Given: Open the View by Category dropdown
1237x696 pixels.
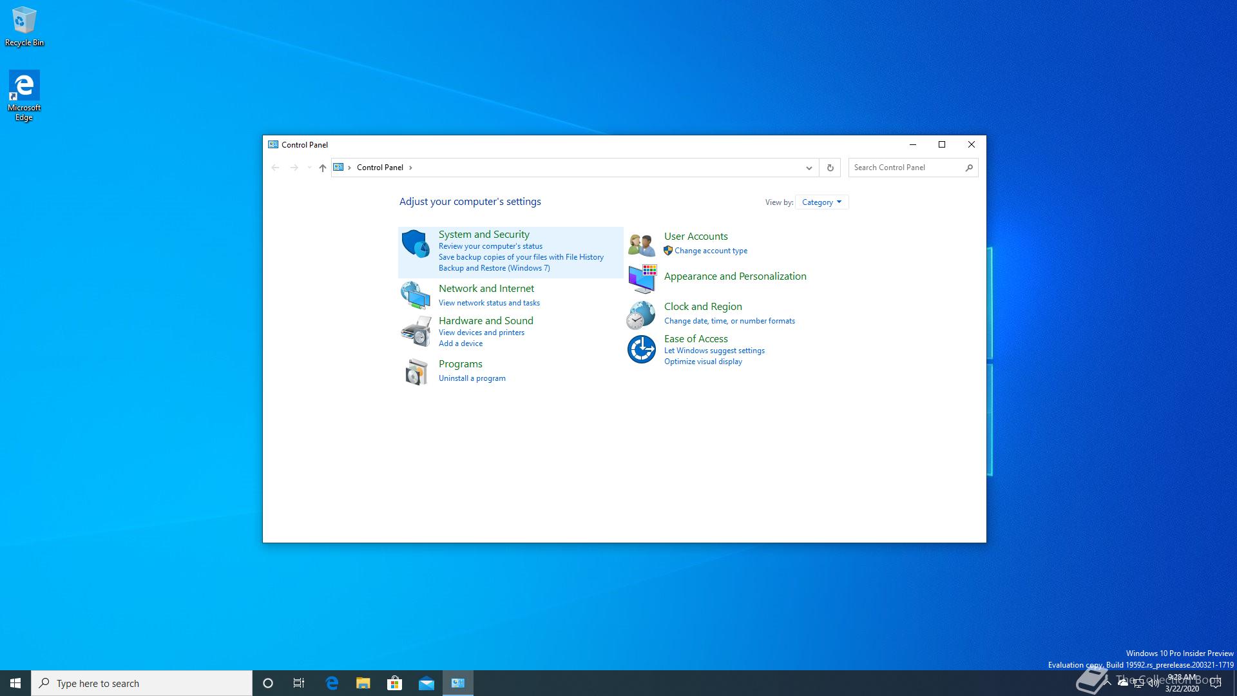Looking at the screenshot, I should pos(821,202).
